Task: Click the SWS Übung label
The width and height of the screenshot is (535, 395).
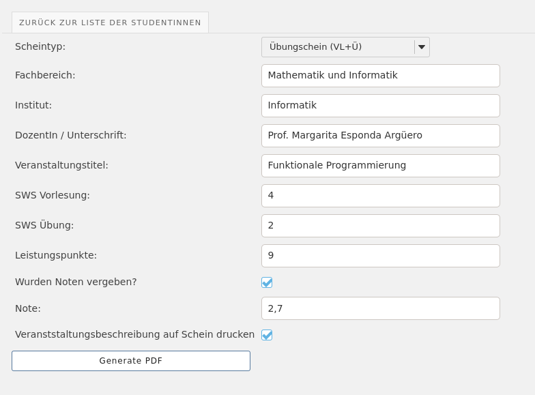Action: point(44,225)
